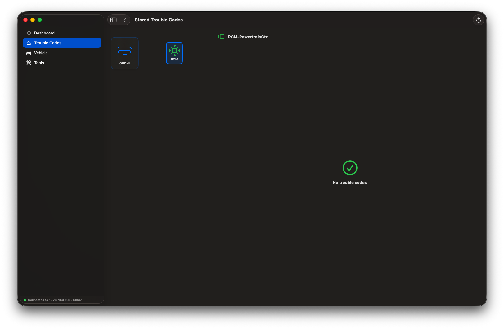Click the Vehicle car icon
The width and height of the screenshot is (504, 329).
[29, 53]
